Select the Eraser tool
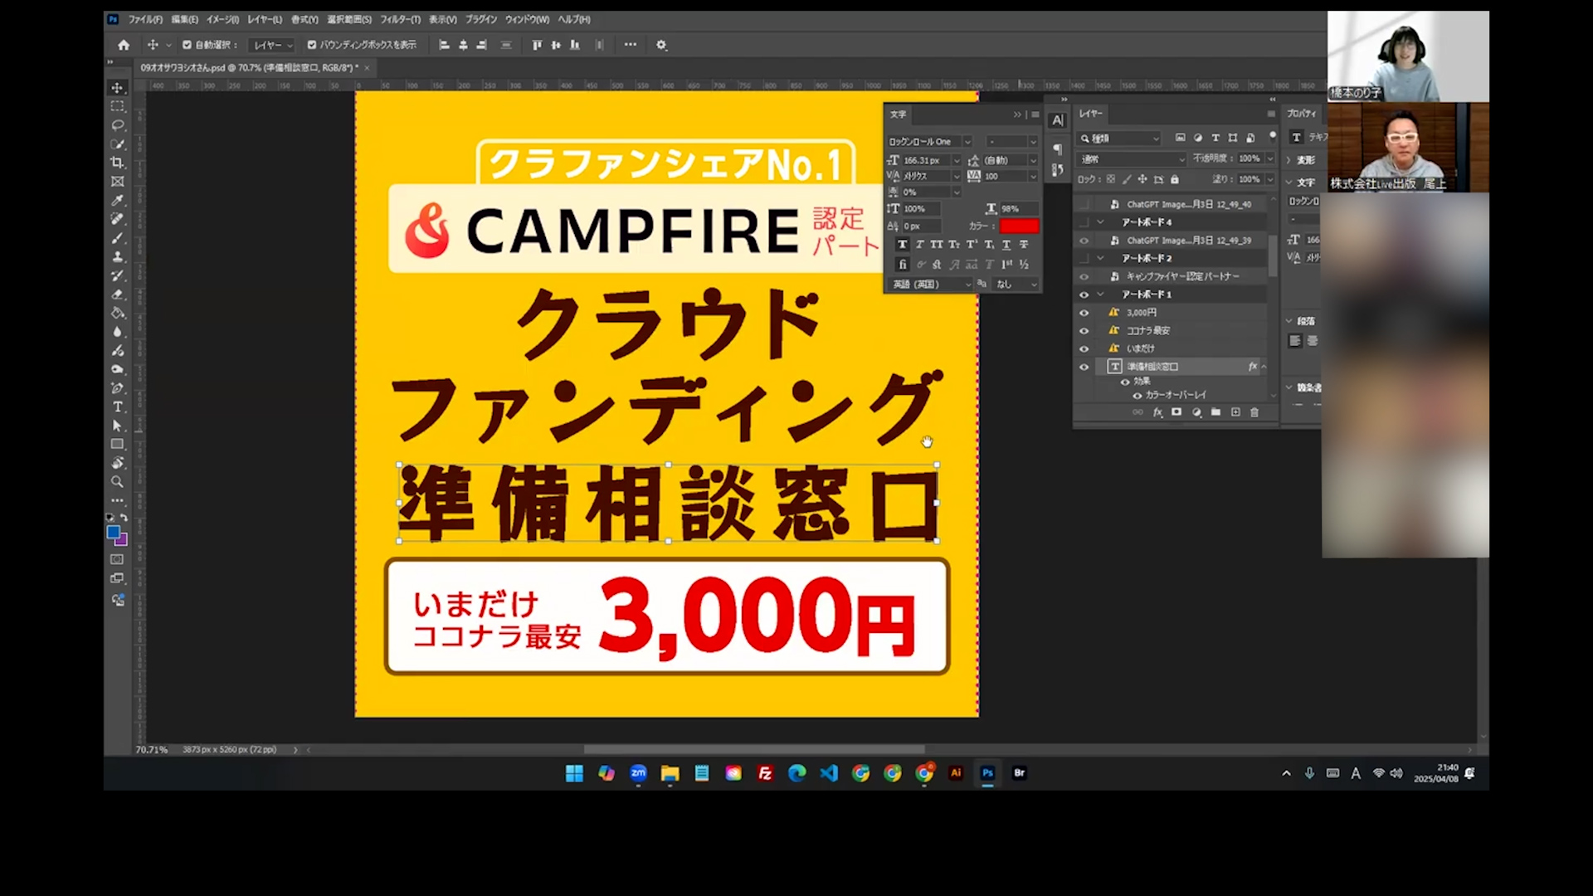1593x896 pixels. [x=117, y=295]
